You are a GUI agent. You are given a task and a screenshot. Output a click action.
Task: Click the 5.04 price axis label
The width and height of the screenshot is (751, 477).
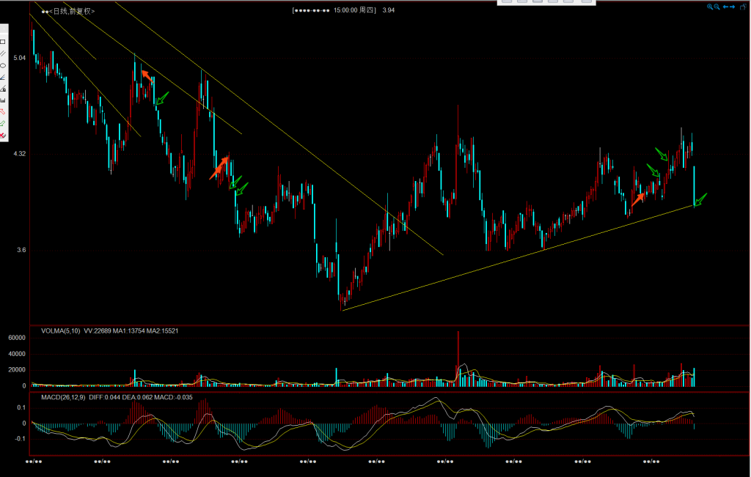[19, 58]
